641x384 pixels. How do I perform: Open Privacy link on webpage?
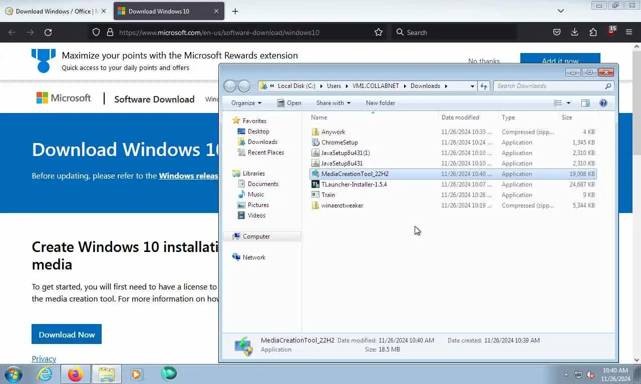44,358
